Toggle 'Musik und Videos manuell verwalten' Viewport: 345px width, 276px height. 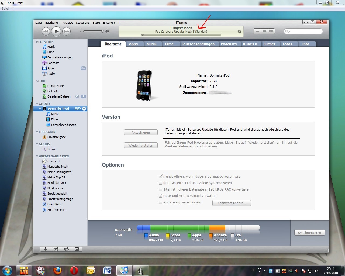point(161,196)
